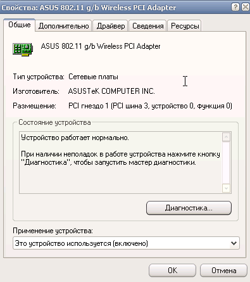Click the Диагностика... button
This screenshot has width=250, height=282.
pos(189,208)
